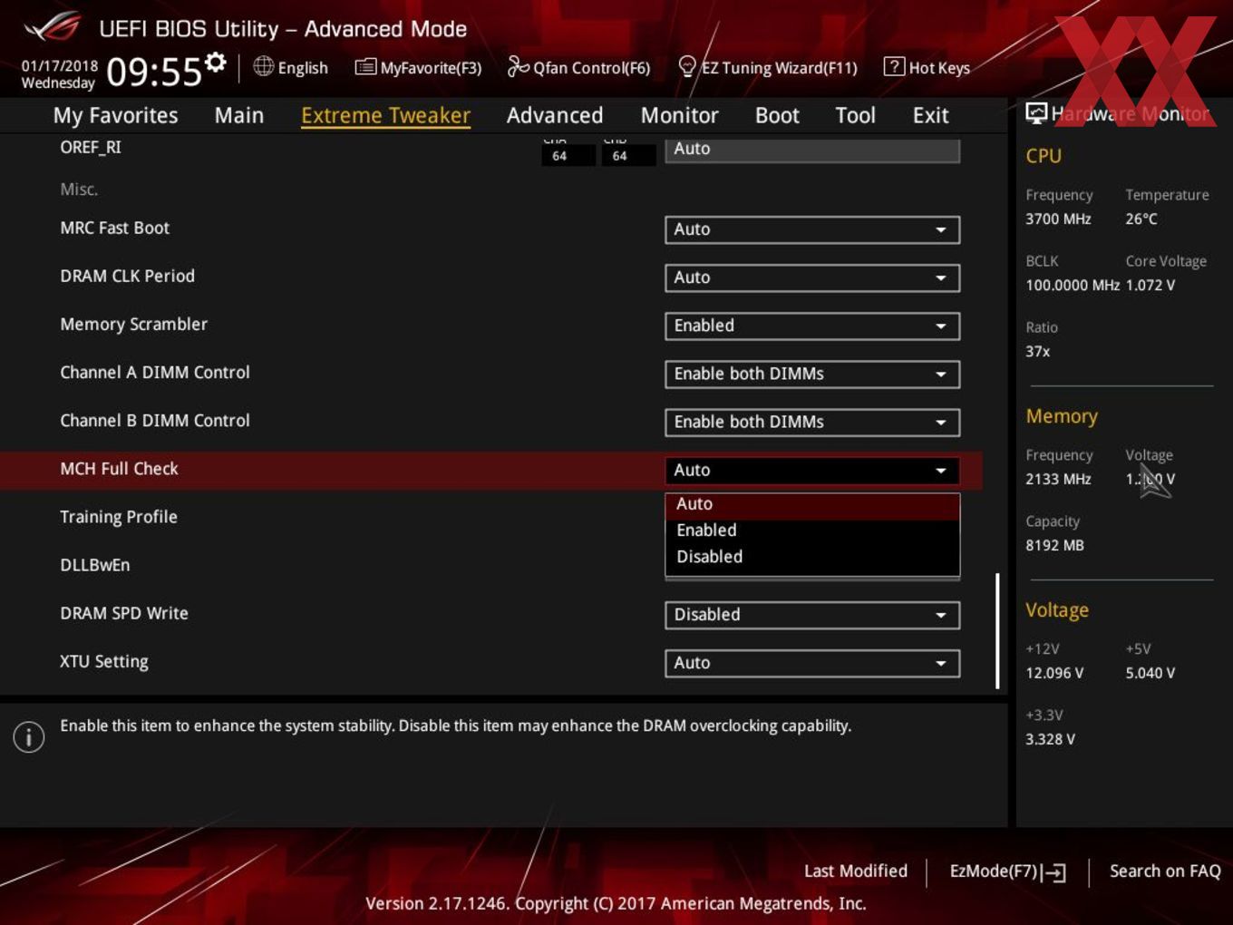Switch to the Main tab
This screenshot has height=925, width=1233.
click(239, 115)
